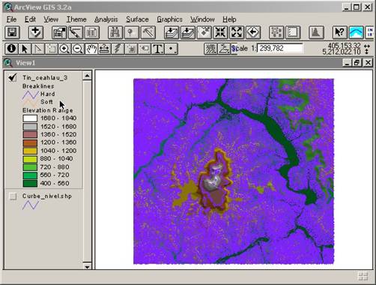Click Select Features Using Graphic icon
The height and width of the screenshot is (285, 376).
[276, 32]
